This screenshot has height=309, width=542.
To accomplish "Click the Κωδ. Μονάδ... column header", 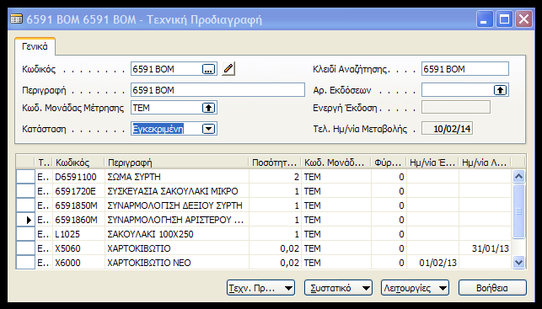I will [x=336, y=162].
